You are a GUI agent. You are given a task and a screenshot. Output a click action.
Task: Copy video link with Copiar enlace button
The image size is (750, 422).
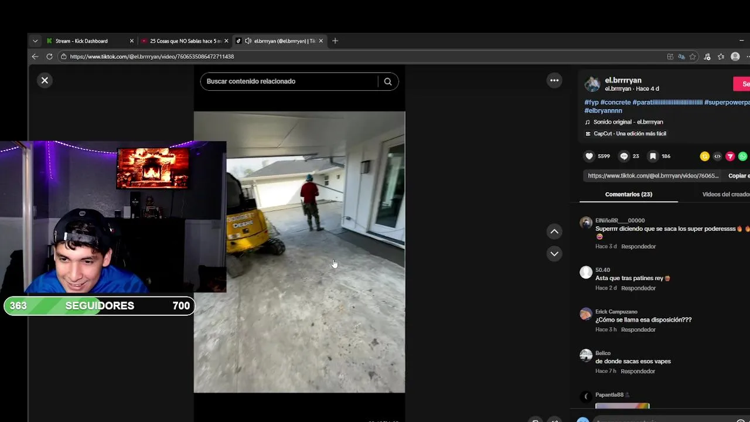point(739,176)
